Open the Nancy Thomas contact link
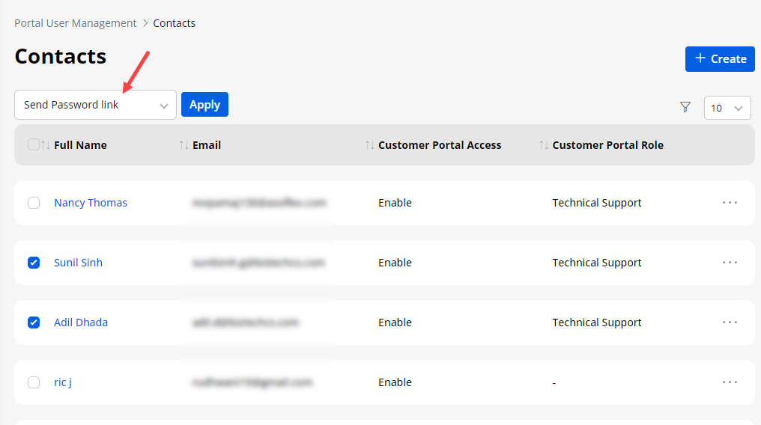 pyautogui.click(x=91, y=203)
